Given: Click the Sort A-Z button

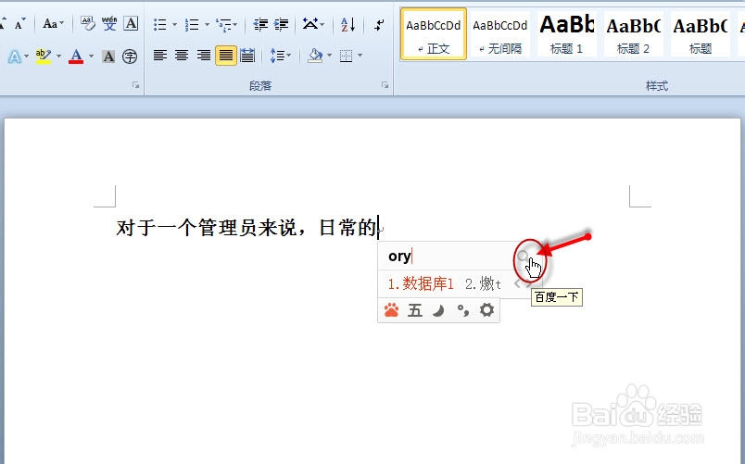Looking at the screenshot, I should [x=347, y=25].
